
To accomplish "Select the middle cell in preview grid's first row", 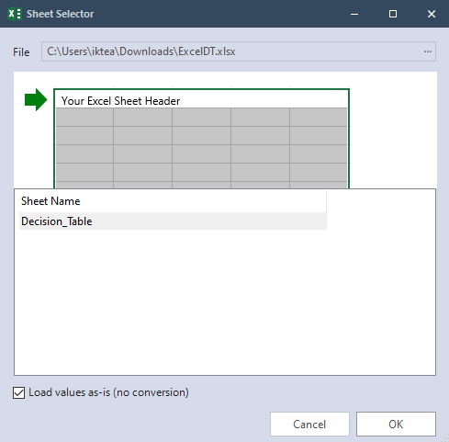I will coord(201,117).
